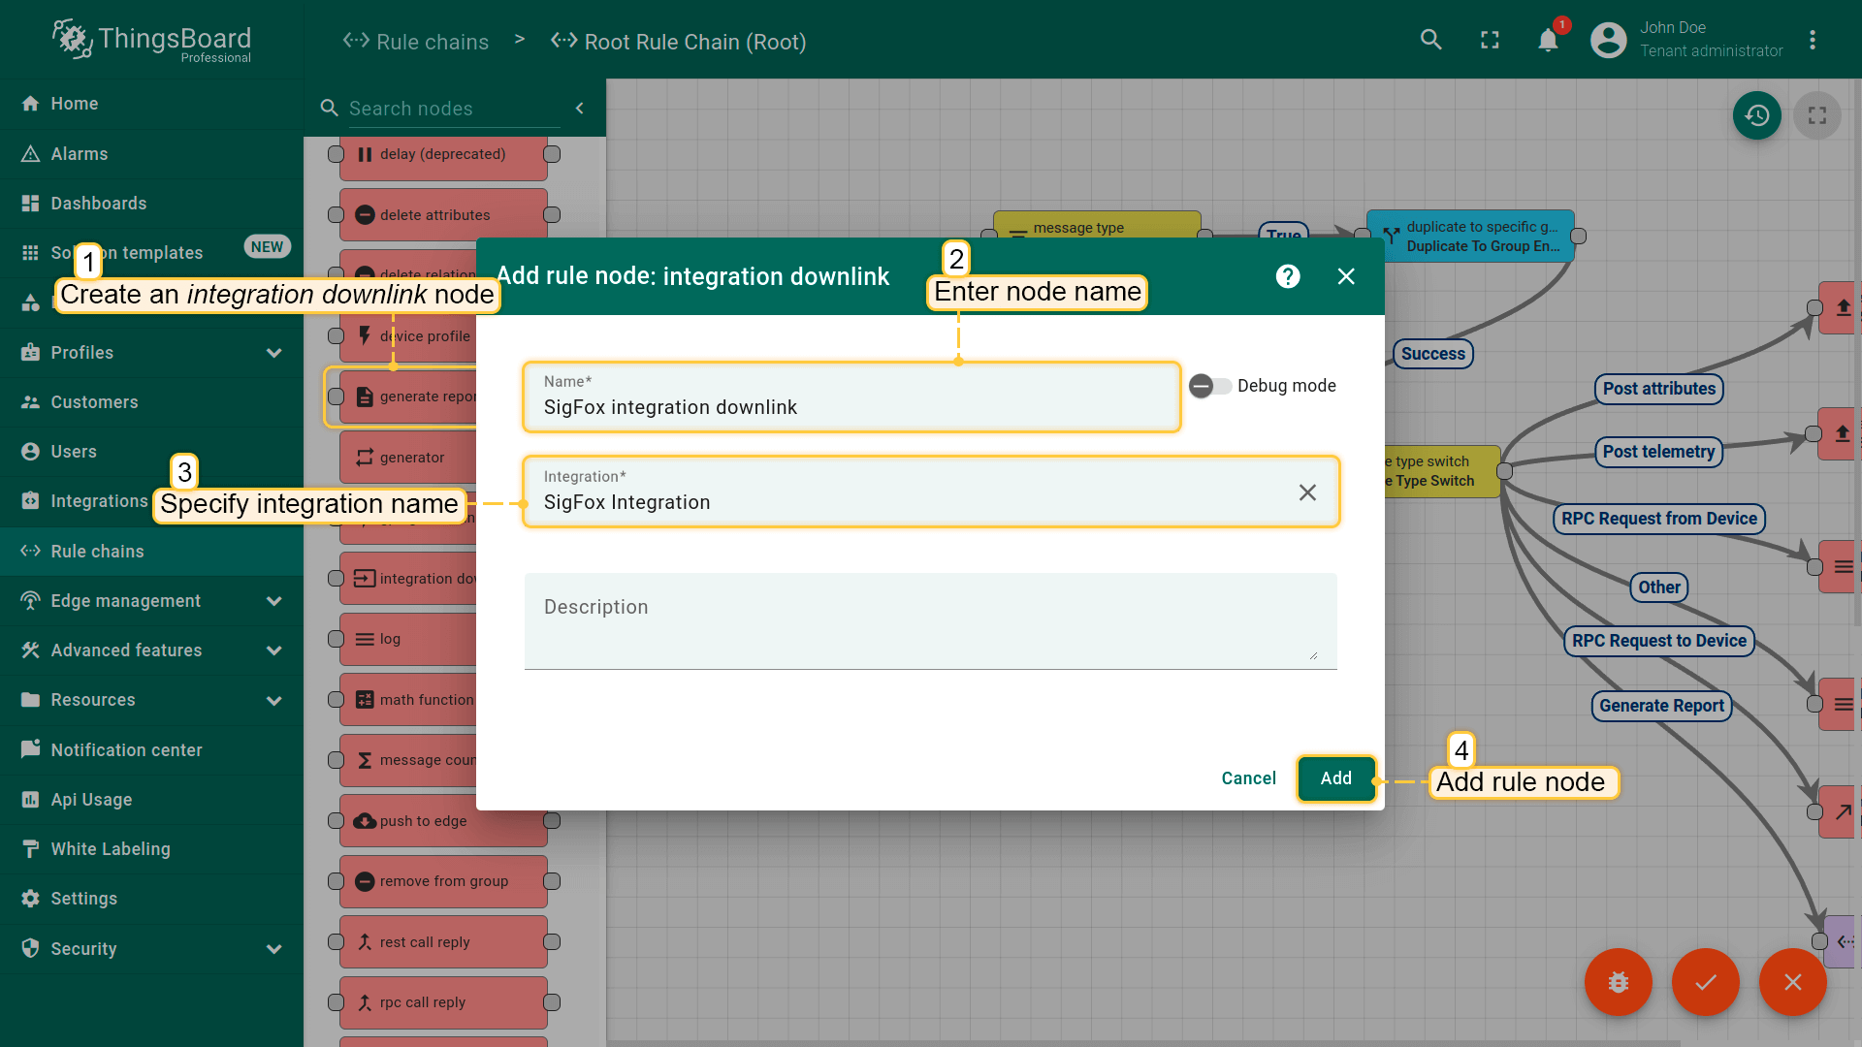Click the Add button

click(1335, 778)
